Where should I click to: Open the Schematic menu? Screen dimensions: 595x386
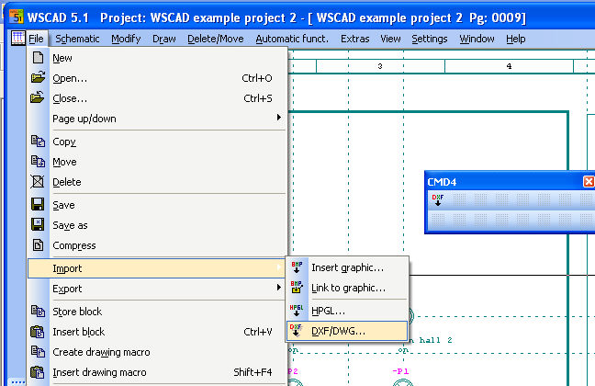tap(77, 39)
